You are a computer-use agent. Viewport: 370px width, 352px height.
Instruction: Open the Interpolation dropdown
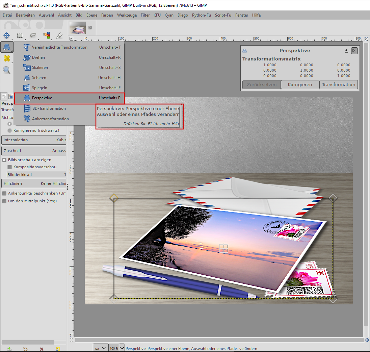34,140
